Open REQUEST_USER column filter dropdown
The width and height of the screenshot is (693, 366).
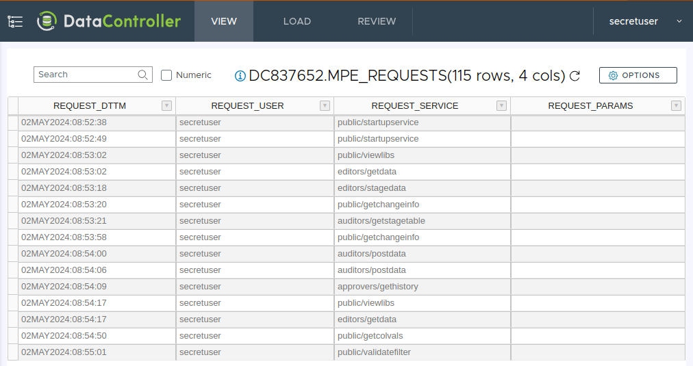[325, 105]
